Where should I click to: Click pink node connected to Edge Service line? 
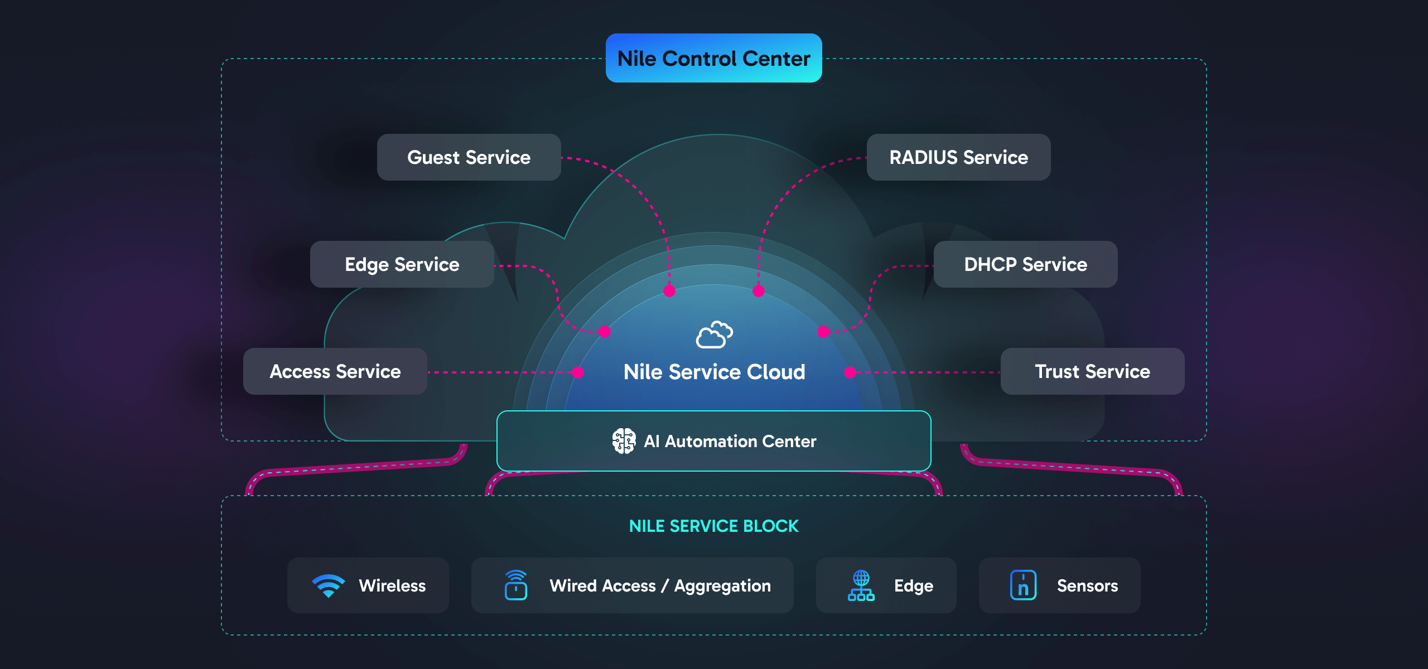click(605, 332)
